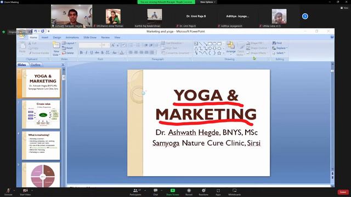Screen dimensions: 351x197
Task: Toggle Bold formatting
Action: coord(81,53)
